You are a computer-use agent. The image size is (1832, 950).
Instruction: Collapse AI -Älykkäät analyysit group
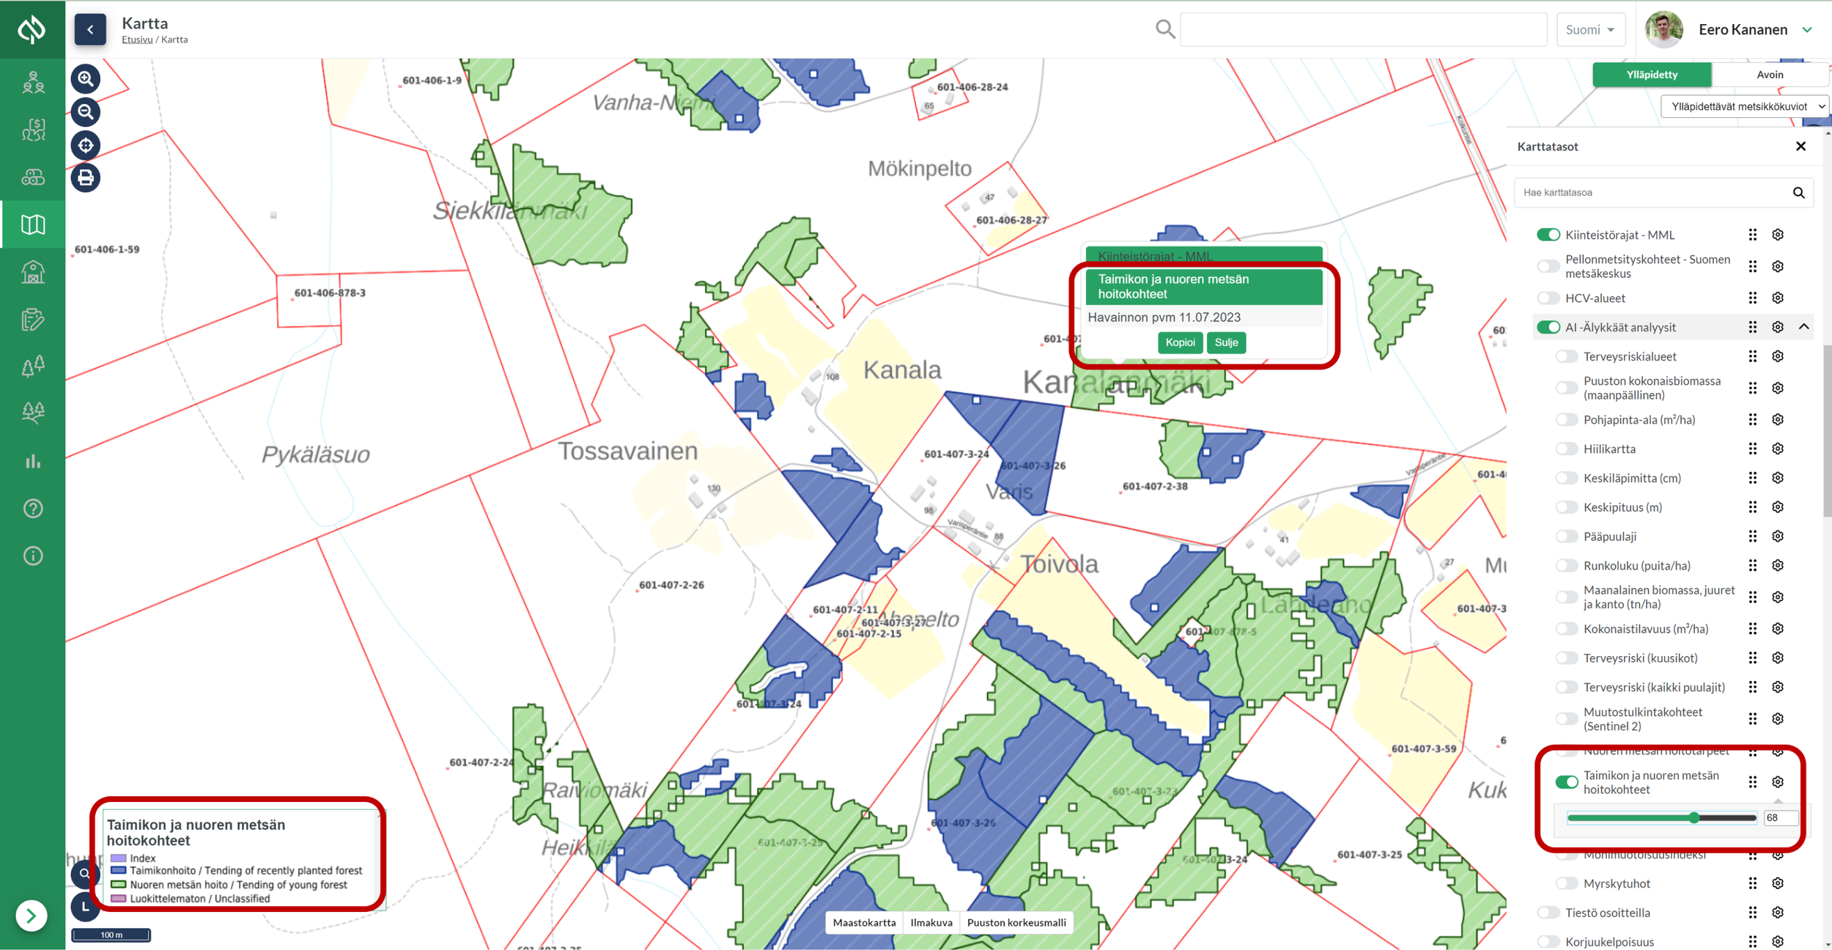pyautogui.click(x=1804, y=327)
